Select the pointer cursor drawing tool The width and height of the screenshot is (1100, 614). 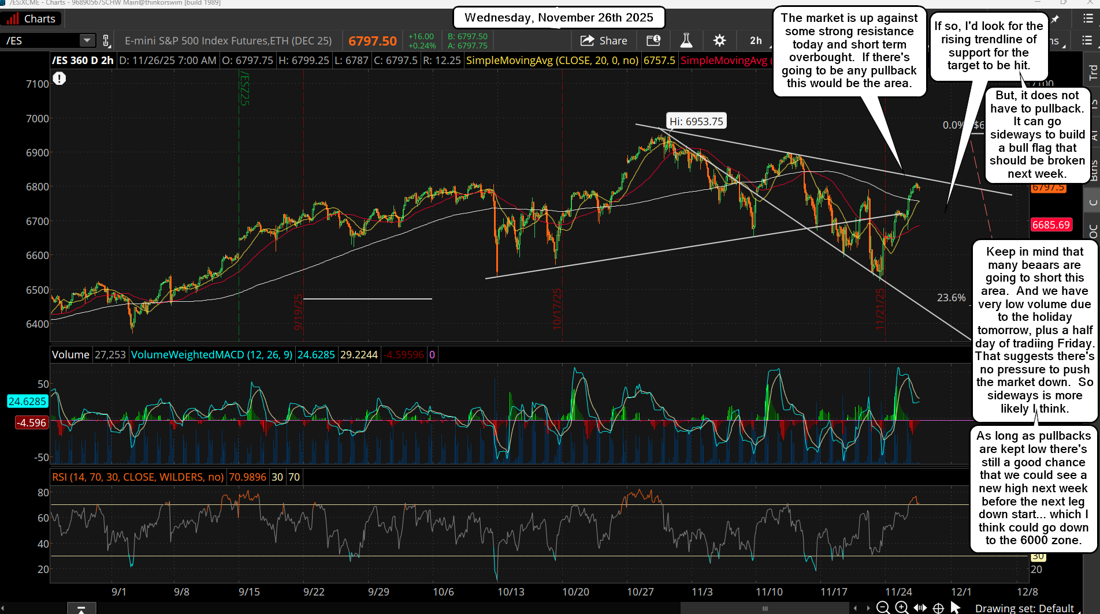coord(955,607)
